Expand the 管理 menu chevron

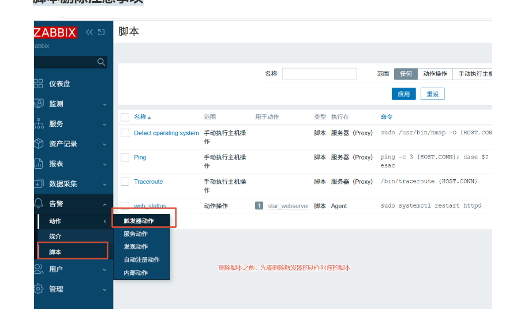pos(104,290)
